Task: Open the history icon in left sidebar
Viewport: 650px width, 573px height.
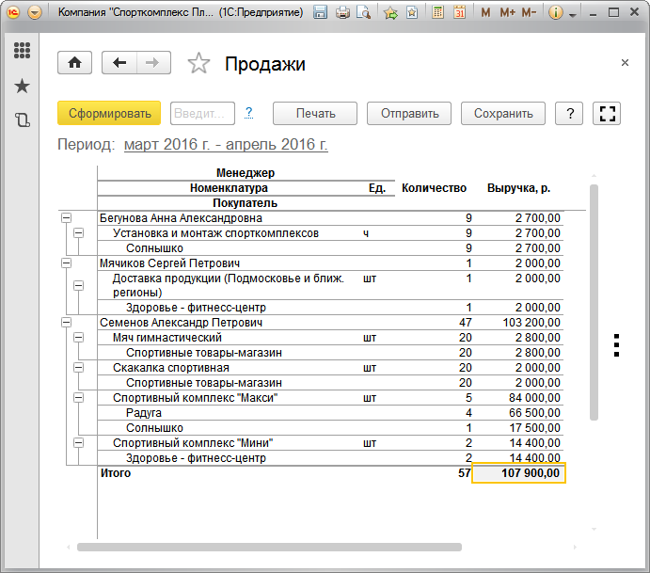Action: 22,119
